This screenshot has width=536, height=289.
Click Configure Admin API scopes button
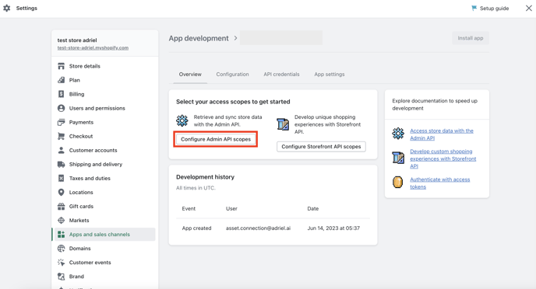point(216,139)
